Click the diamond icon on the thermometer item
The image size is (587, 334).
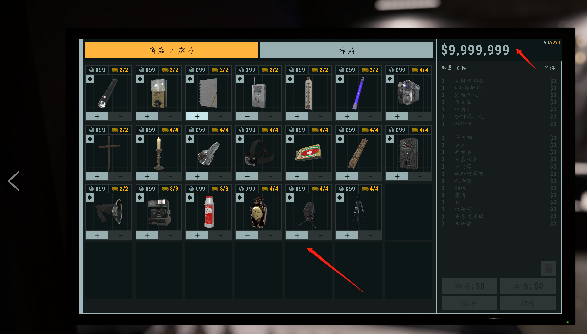(290, 79)
